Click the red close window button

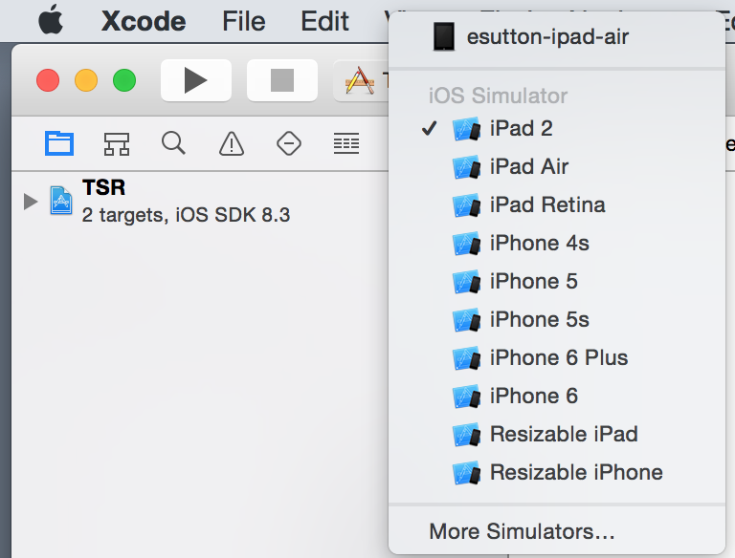[x=48, y=80]
